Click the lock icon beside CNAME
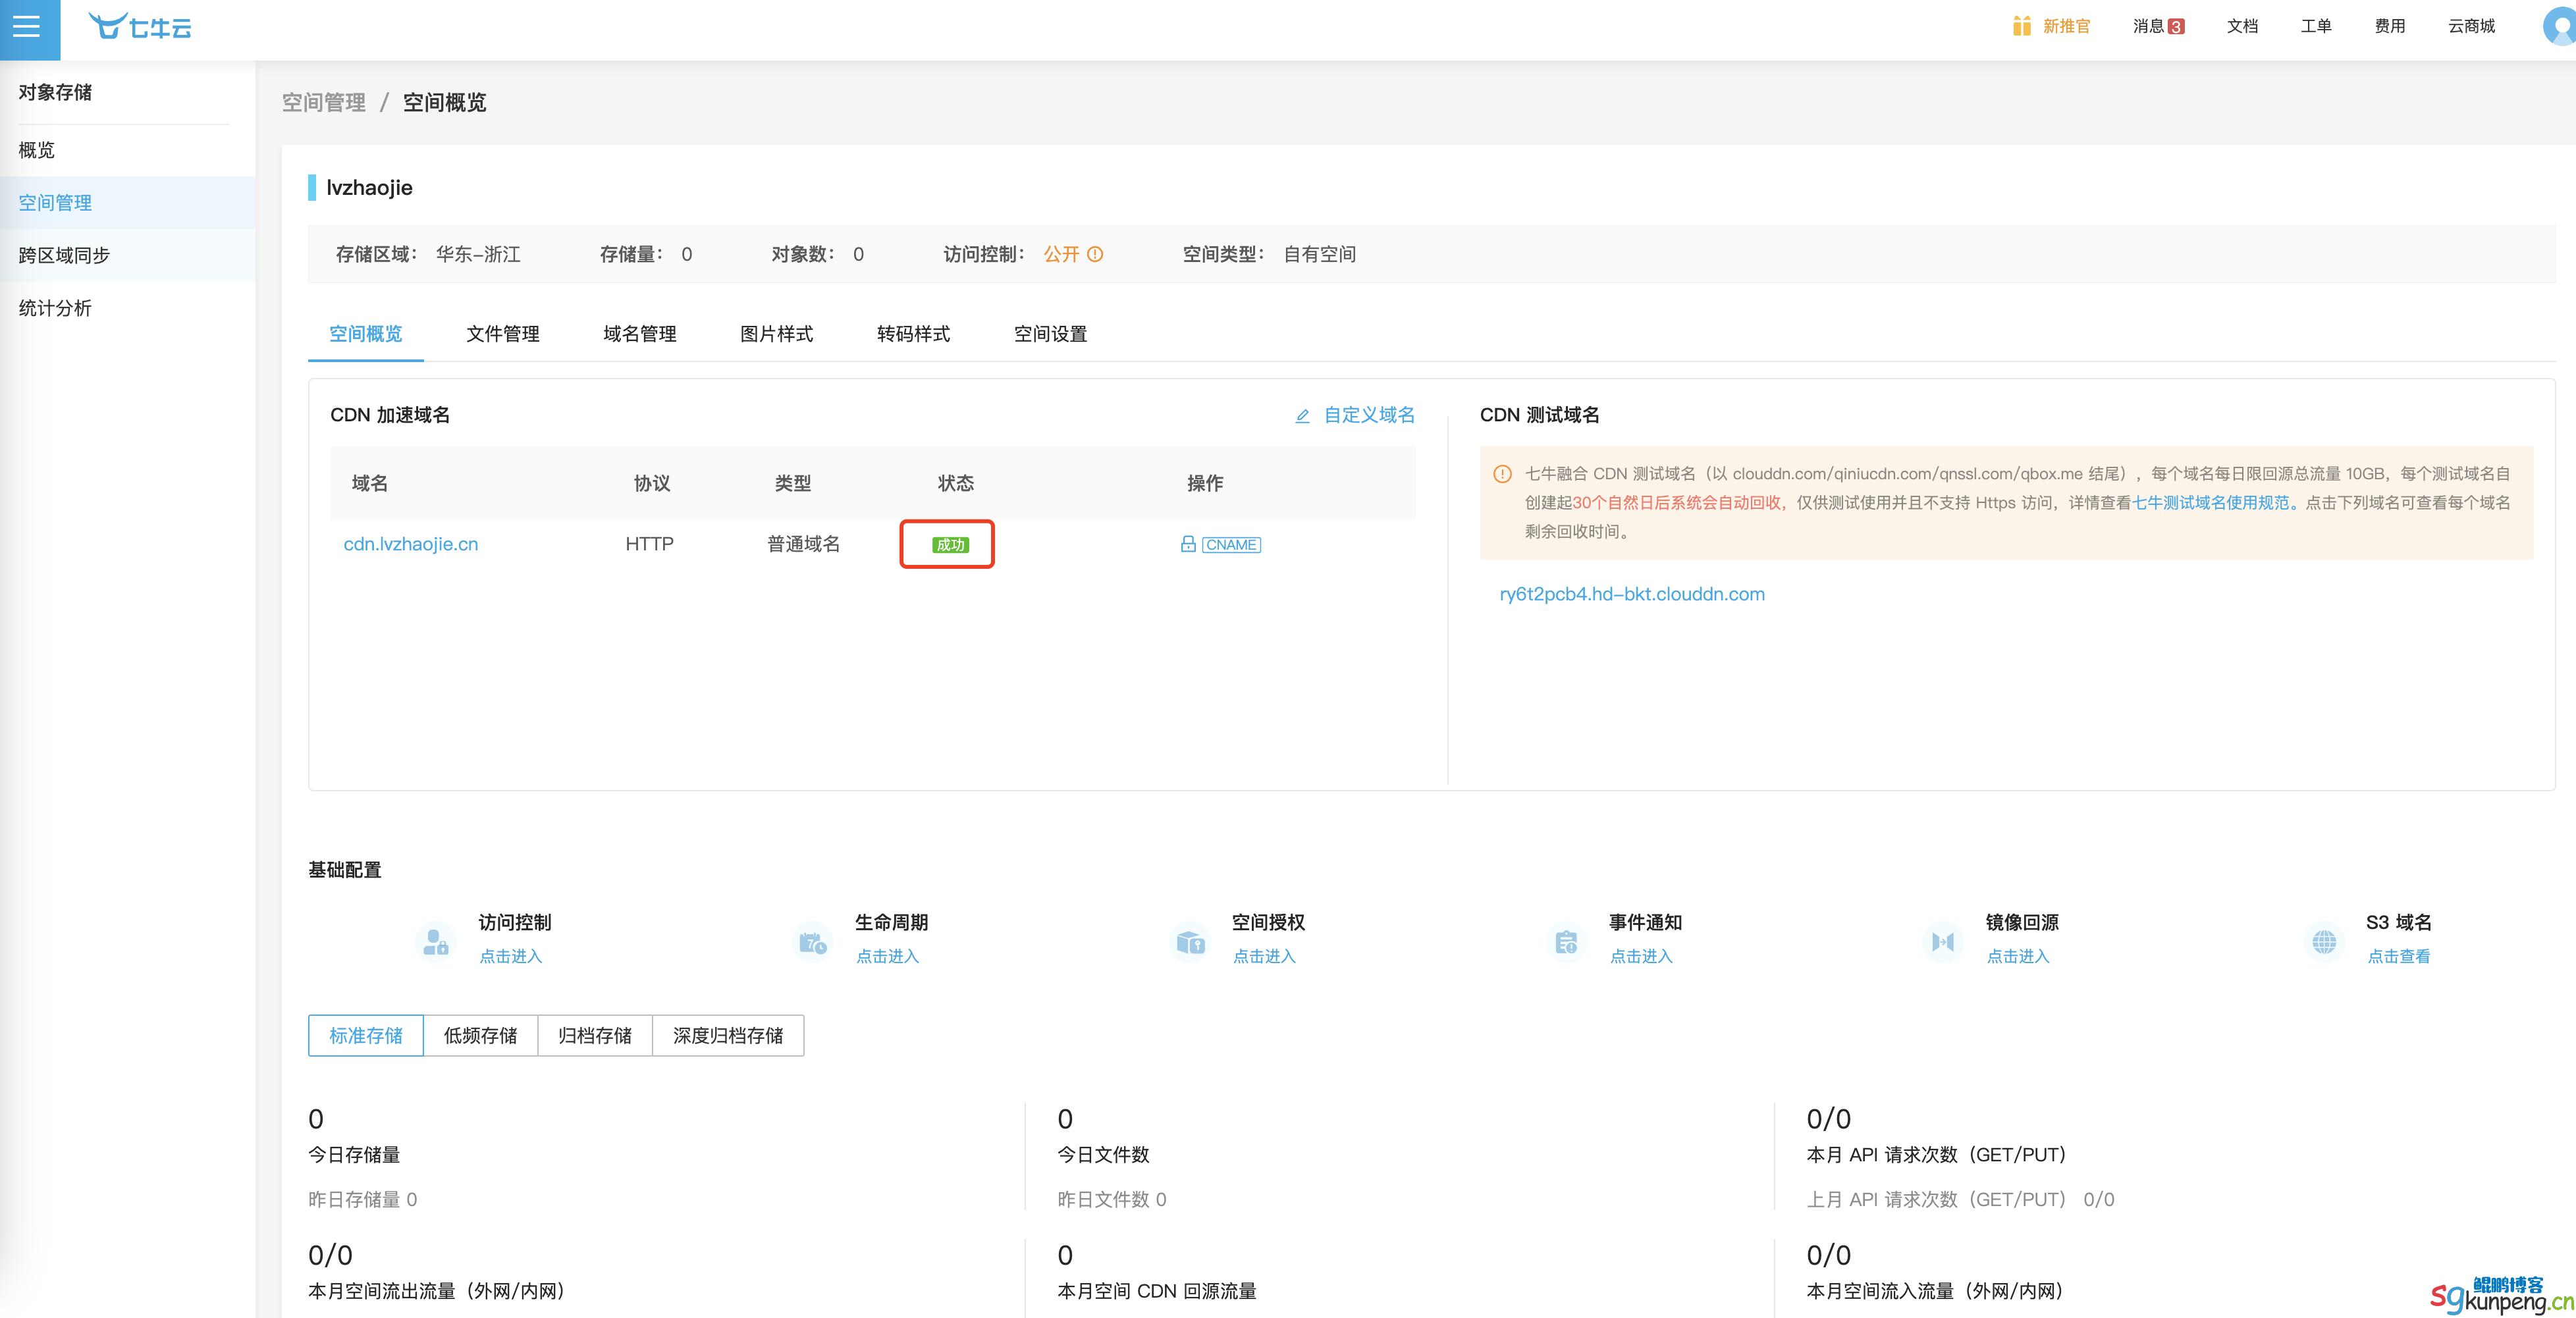Image resolution: width=2576 pixels, height=1318 pixels. pos(1188,544)
